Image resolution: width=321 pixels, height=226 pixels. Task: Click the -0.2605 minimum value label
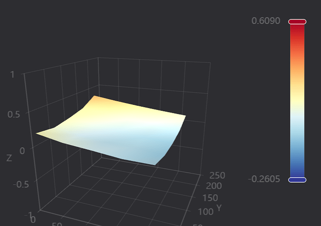point(265,179)
